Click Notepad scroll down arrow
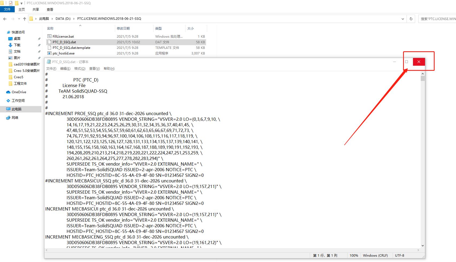 pyautogui.click(x=423, y=246)
